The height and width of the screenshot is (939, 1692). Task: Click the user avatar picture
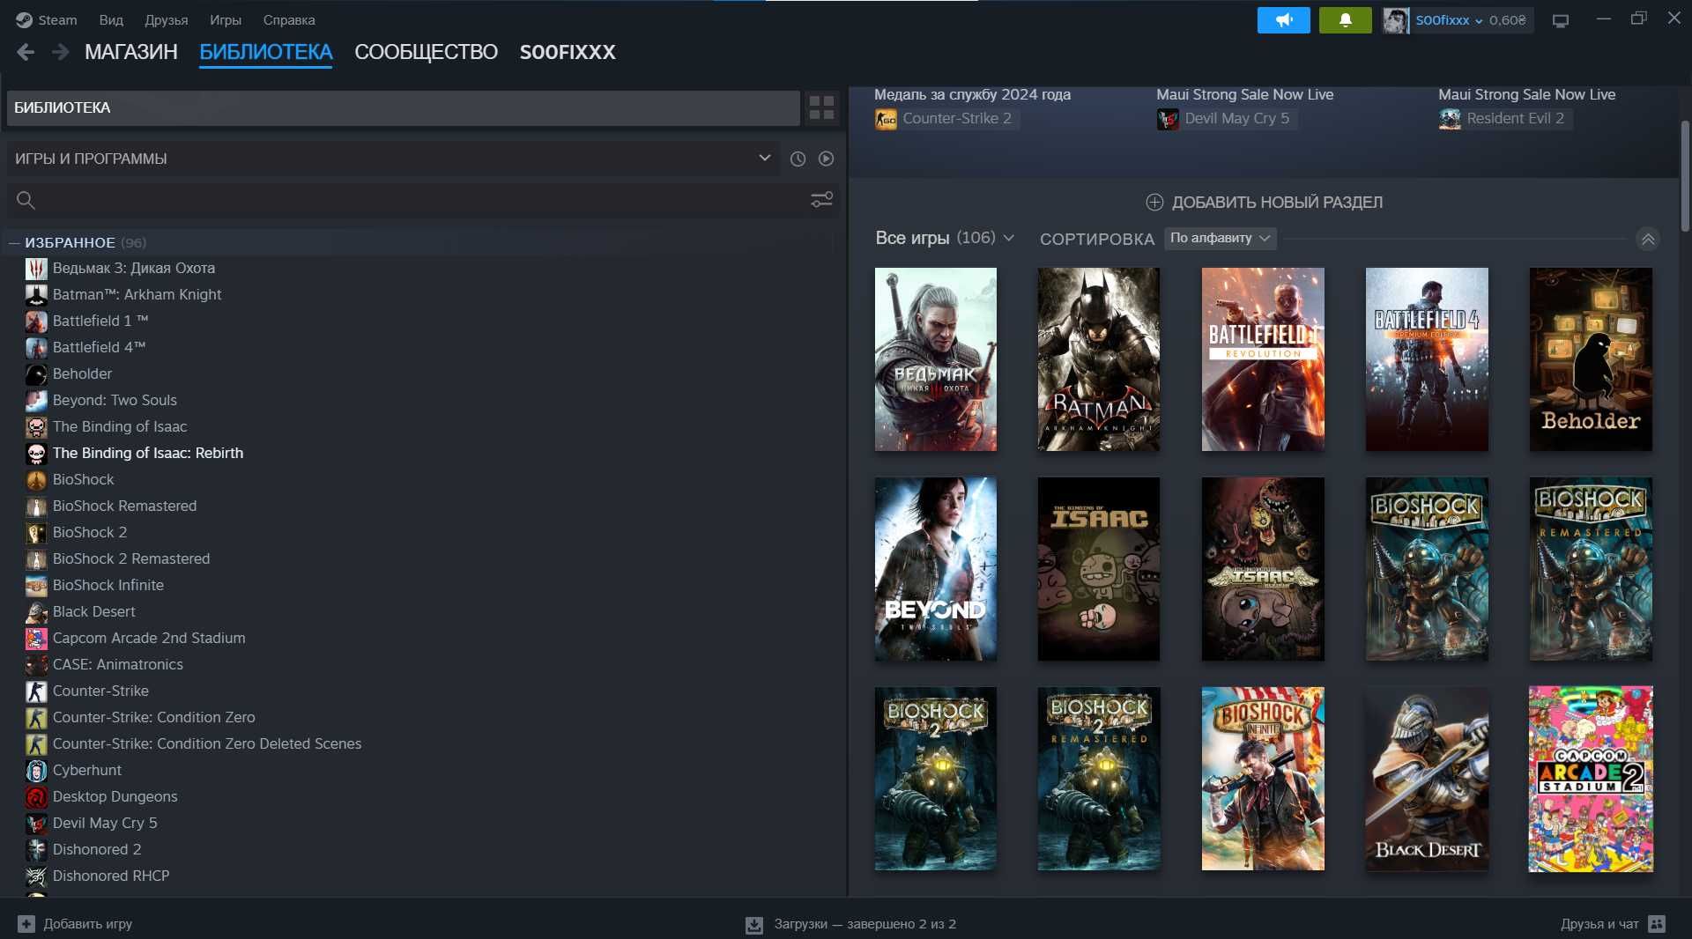[x=1395, y=20]
